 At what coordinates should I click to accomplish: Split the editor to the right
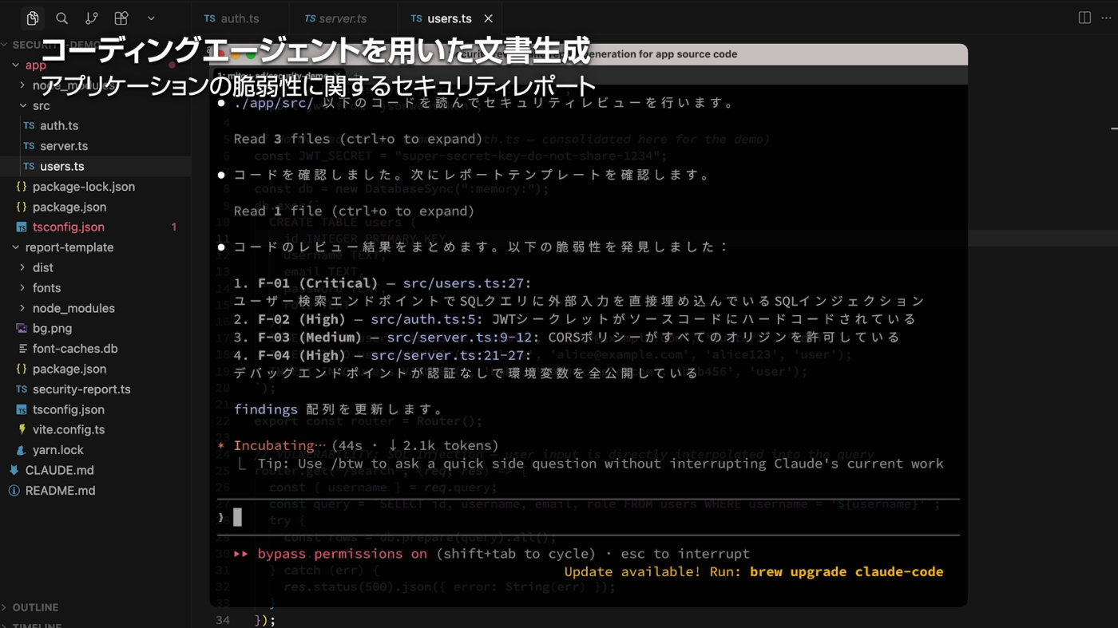click(1084, 18)
